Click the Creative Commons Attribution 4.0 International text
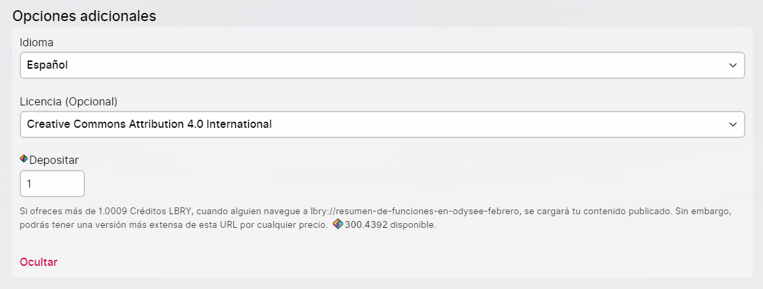This screenshot has height=289, width=763. pos(150,124)
